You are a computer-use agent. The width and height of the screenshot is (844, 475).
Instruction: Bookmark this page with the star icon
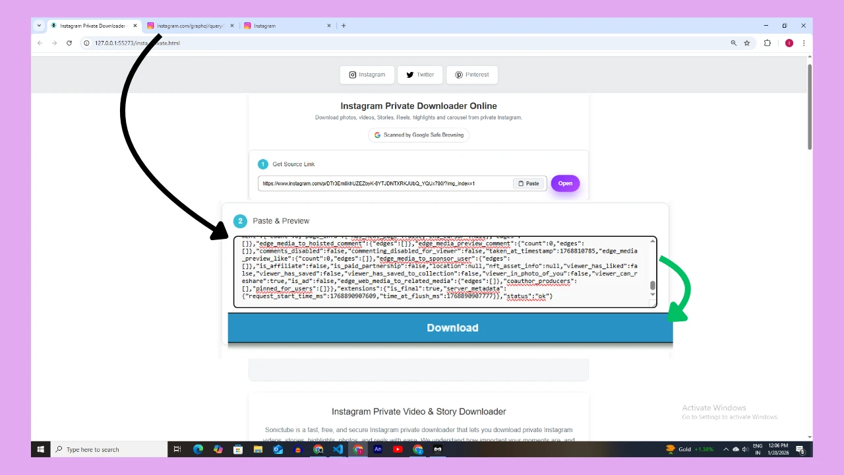click(x=747, y=43)
